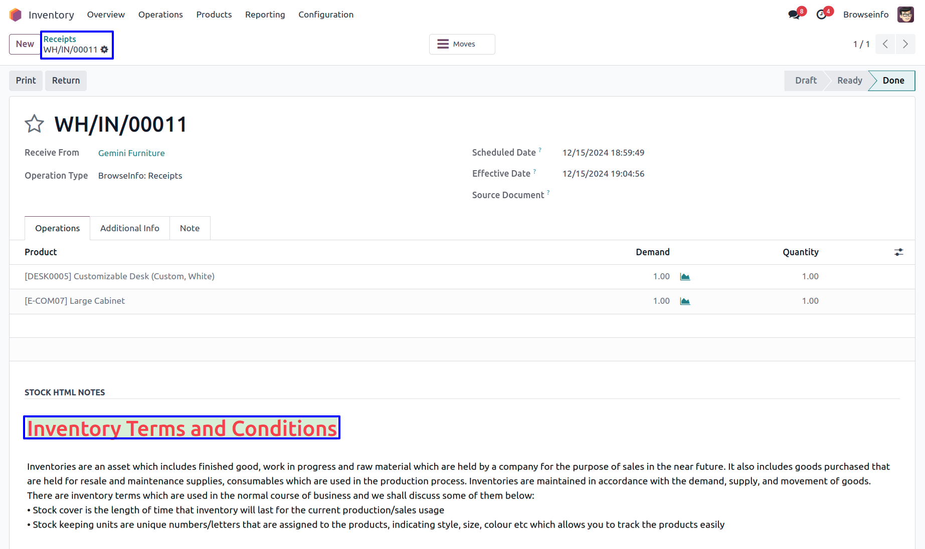Click the Odoo Inventory app logo icon
The image size is (925, 549).
tap(16, 15)
